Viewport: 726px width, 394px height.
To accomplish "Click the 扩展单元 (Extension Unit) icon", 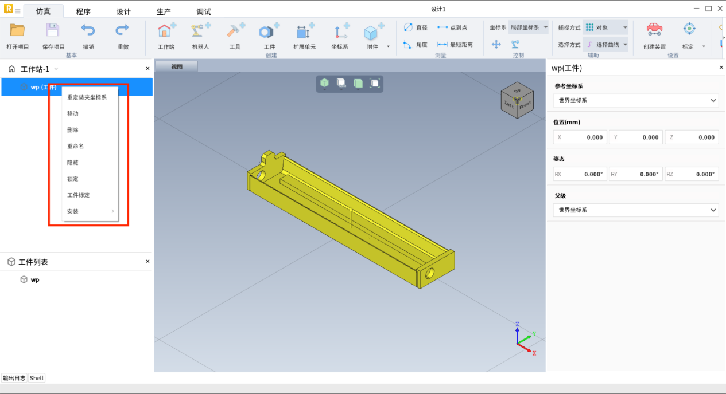I will (304, 31).
